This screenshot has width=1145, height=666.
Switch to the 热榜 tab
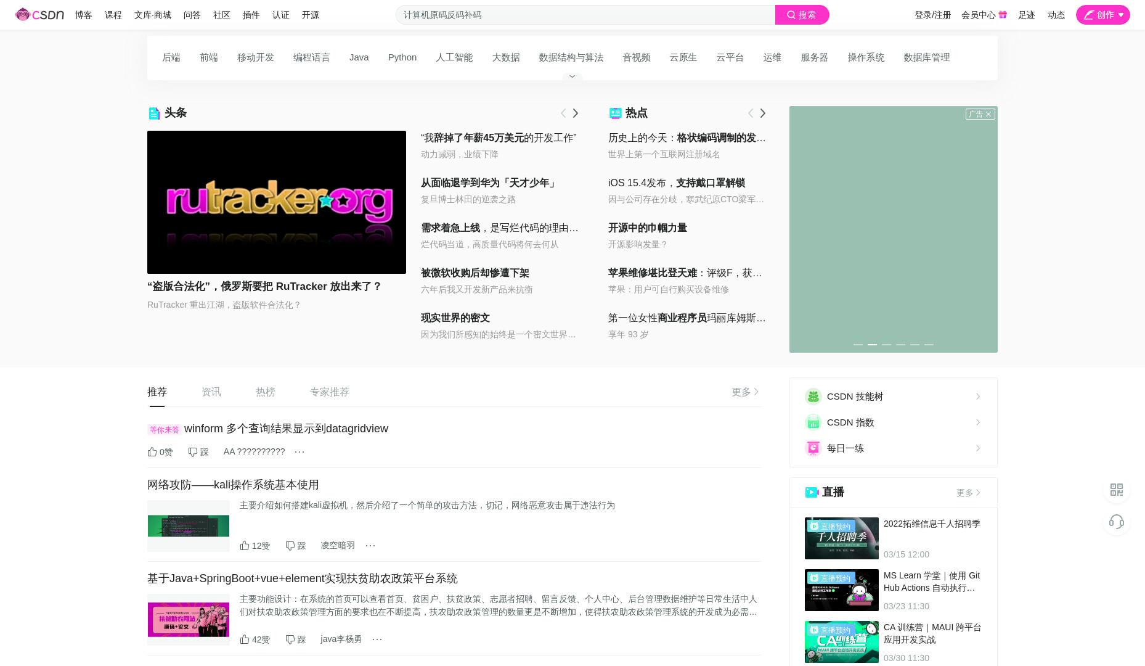tap(266, 392)
